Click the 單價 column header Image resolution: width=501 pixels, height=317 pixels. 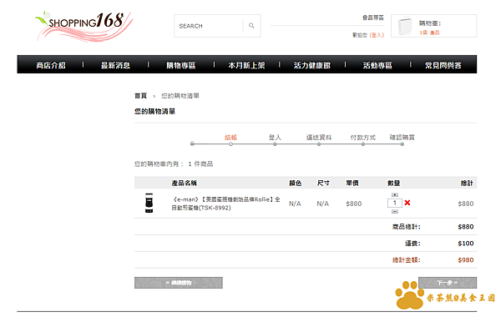pos(352,183)
